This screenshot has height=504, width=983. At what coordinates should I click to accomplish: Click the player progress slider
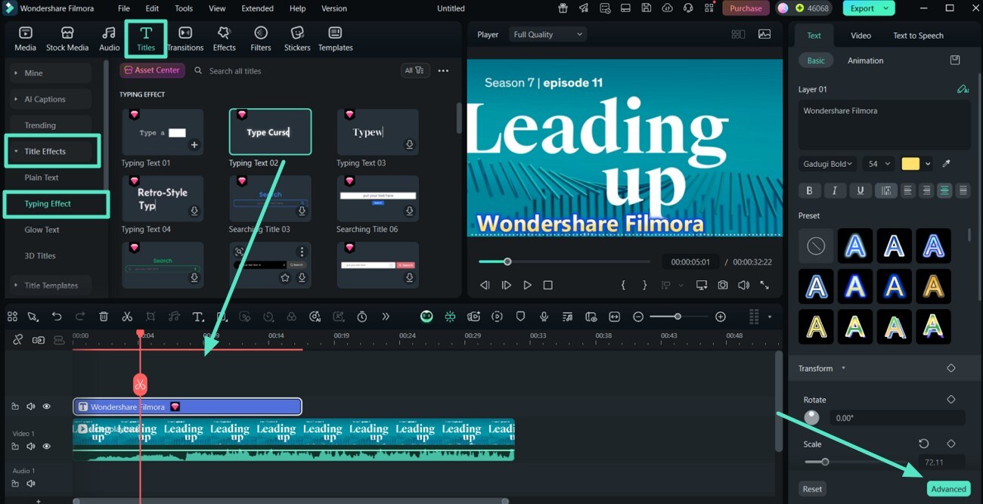(x=565, y=261)
